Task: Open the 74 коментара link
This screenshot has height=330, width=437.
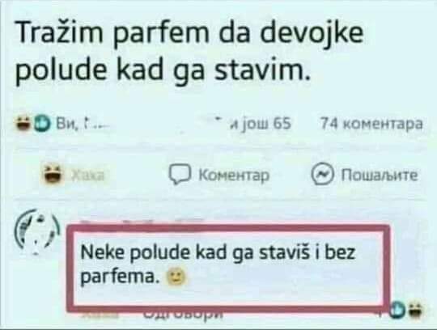Action: tap(371, 124)
